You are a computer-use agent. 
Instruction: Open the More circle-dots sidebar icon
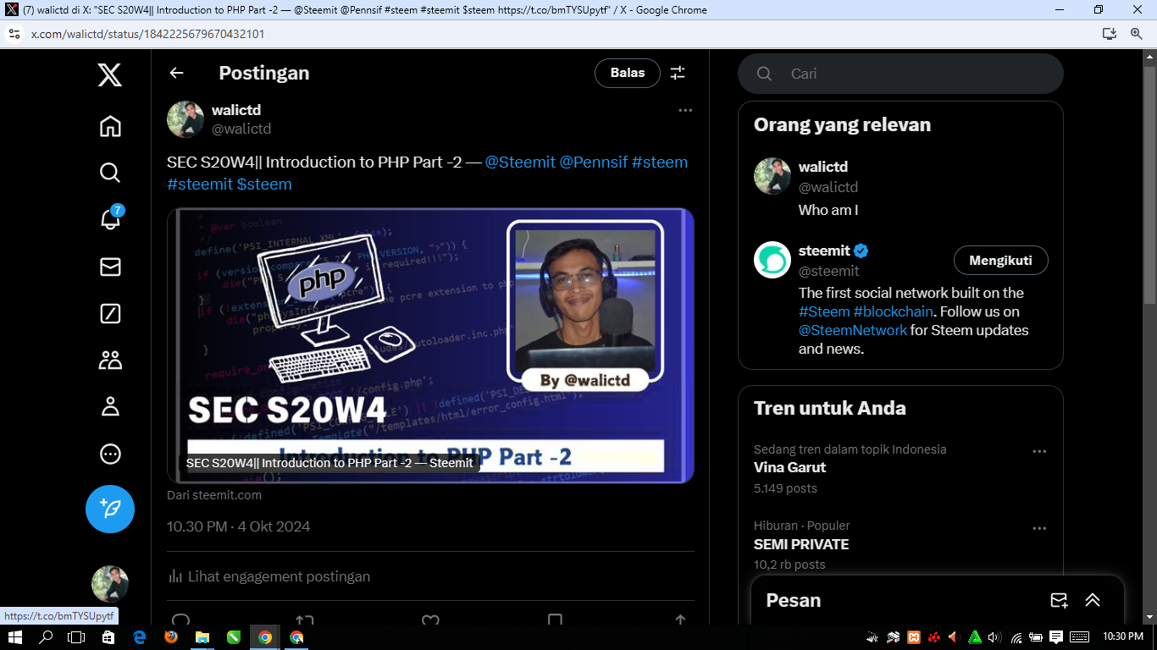[x=110, y=454]
